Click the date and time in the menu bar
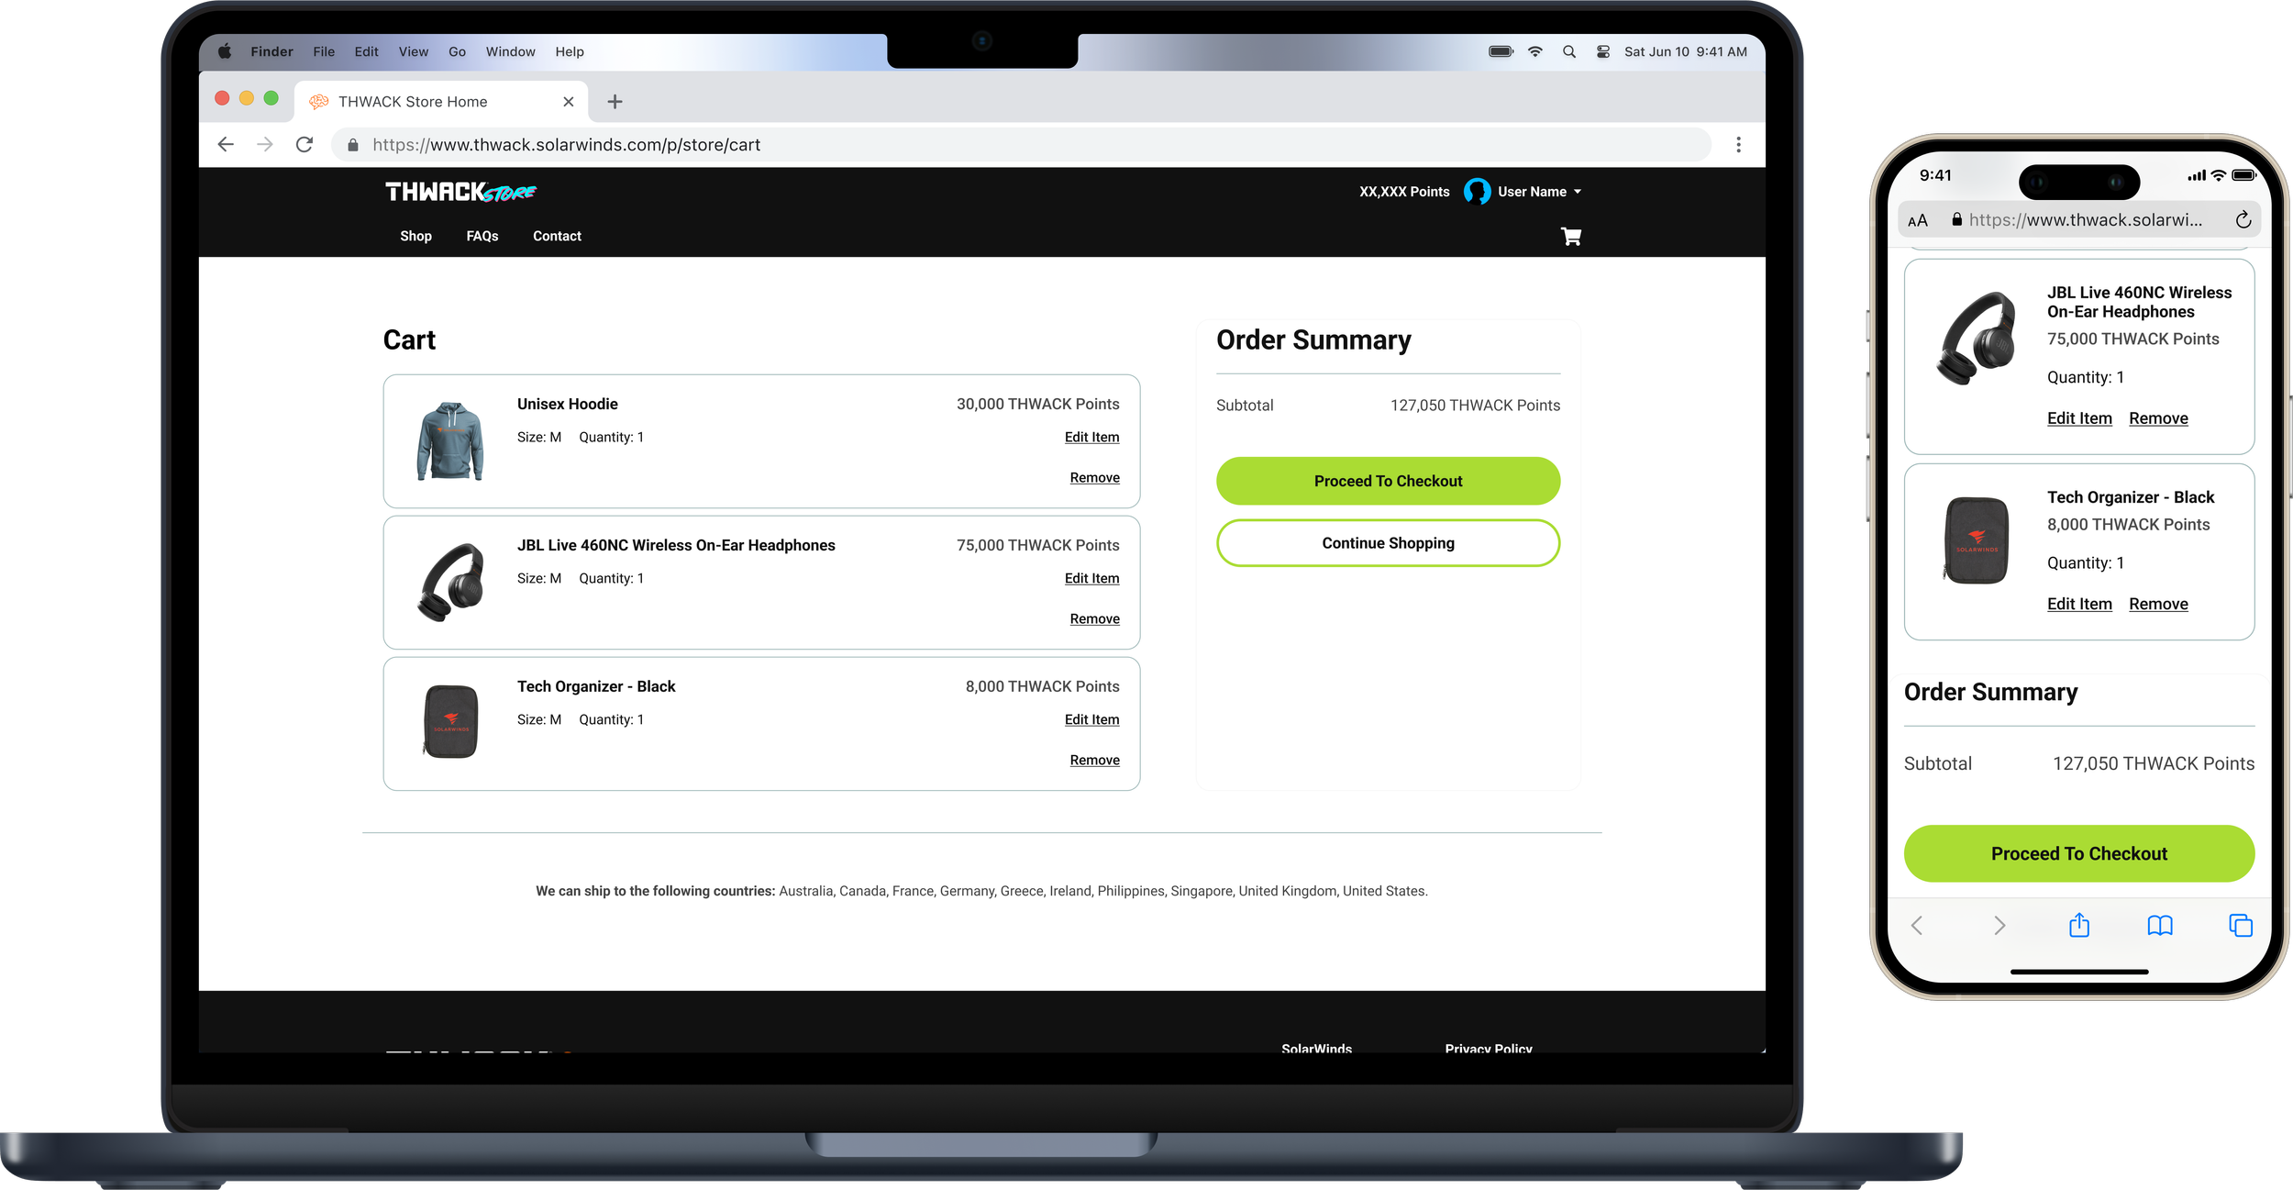Screen dimensions: 2293x1190 [1685, 51]
